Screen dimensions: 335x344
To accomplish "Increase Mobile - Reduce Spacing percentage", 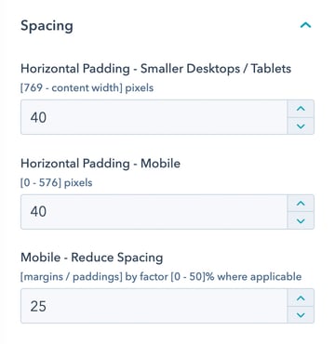I will click(301, 298).
